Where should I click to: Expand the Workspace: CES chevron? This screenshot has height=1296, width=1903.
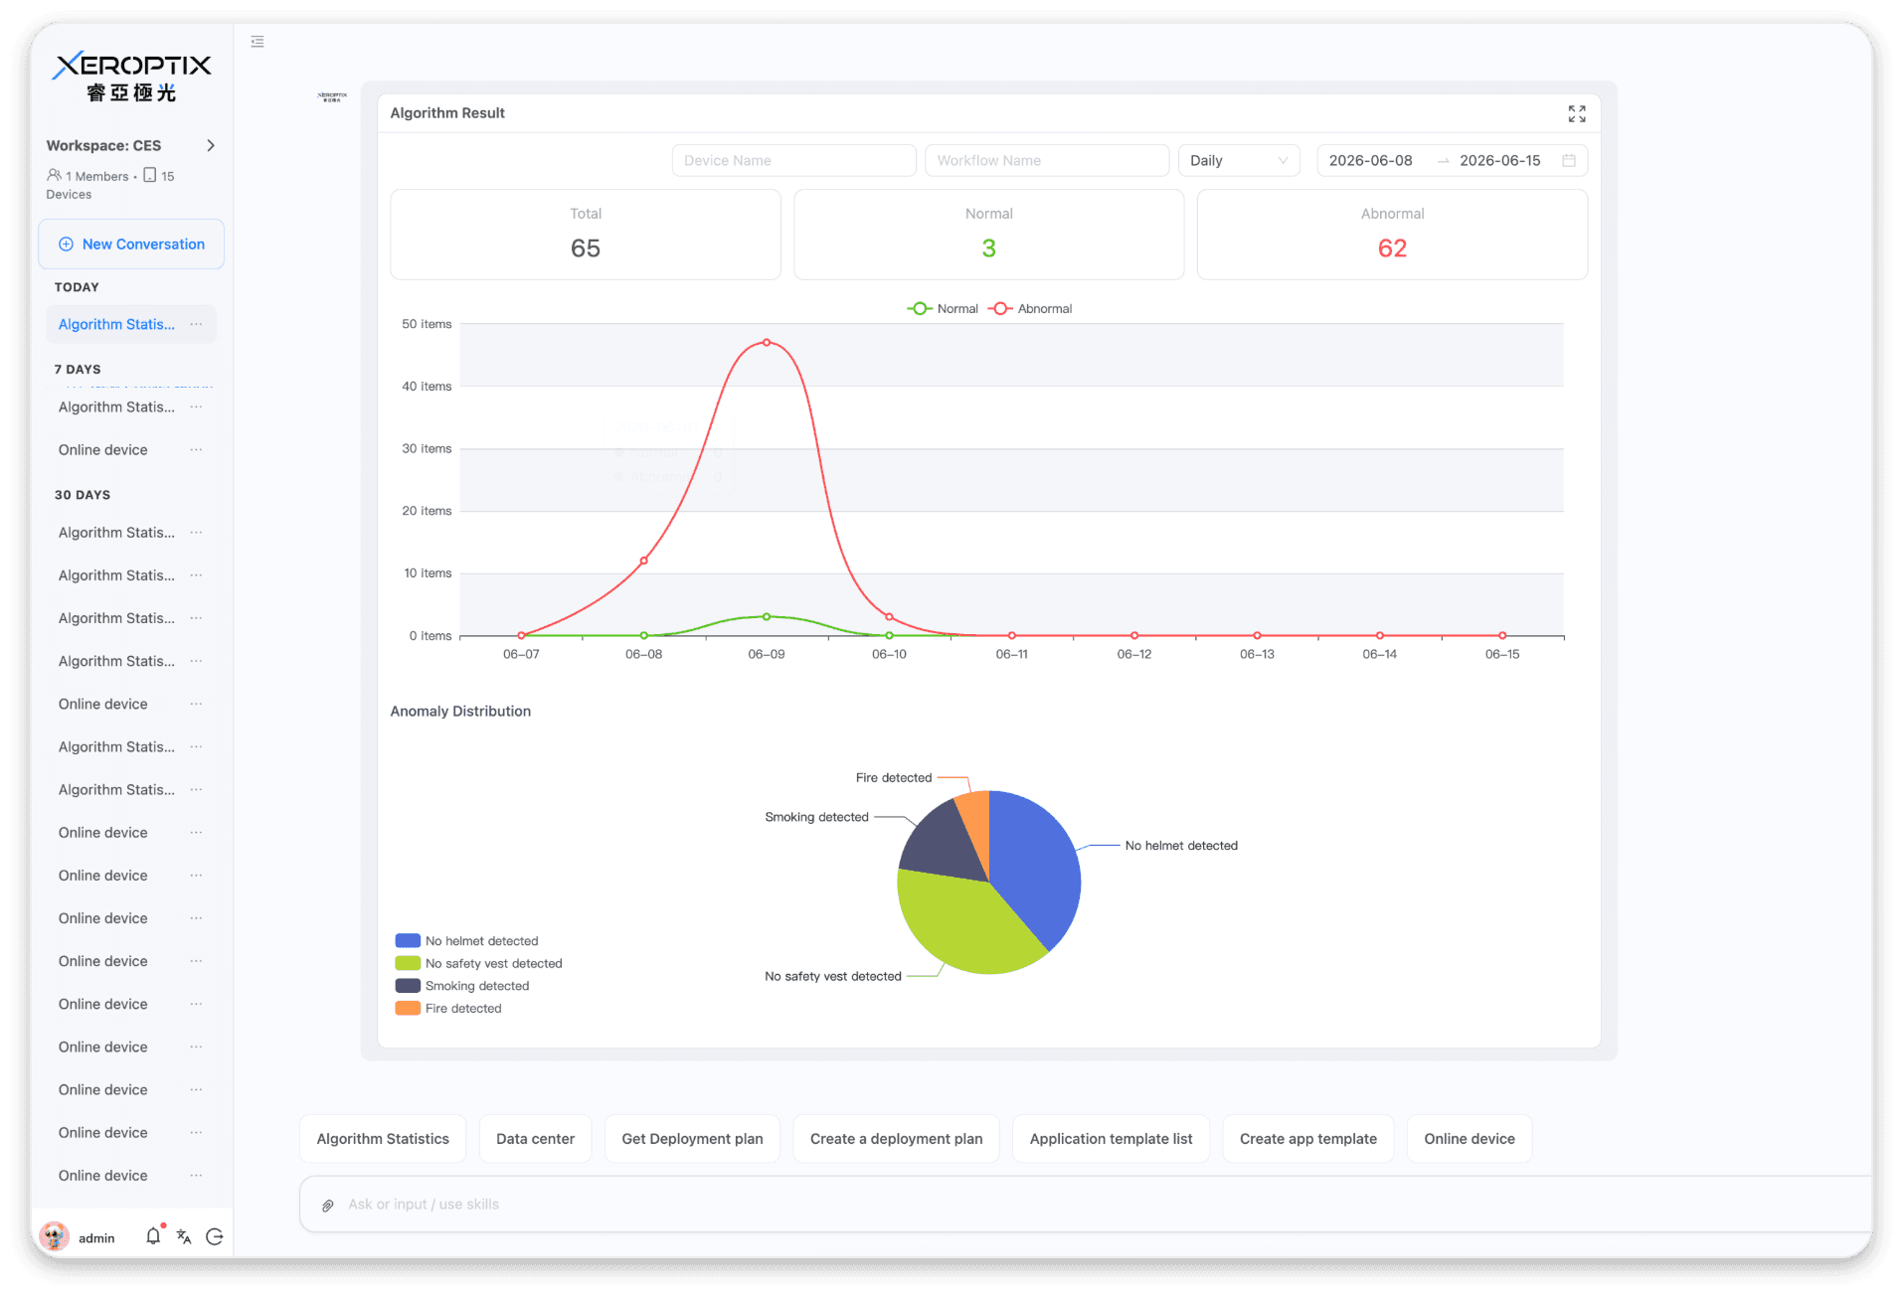click(x=211, y=145)
